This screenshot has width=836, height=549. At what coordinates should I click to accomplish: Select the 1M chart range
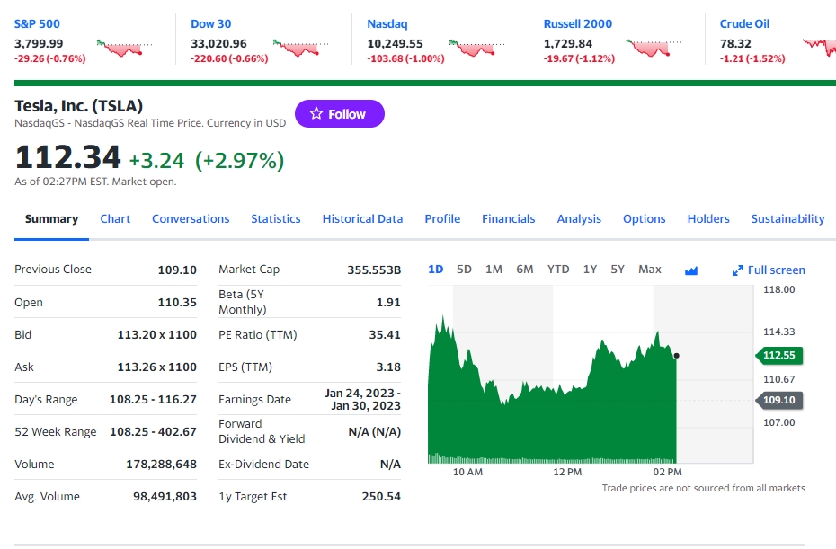tap(494, 270)
